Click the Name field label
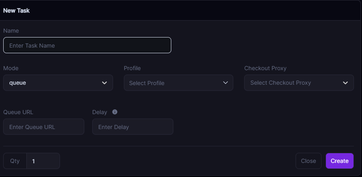Screen dimensions: 362x177 coord(11,31)
